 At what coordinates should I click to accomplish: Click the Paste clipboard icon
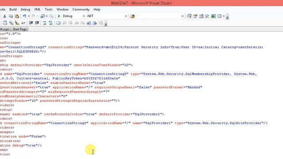point(17,16)
